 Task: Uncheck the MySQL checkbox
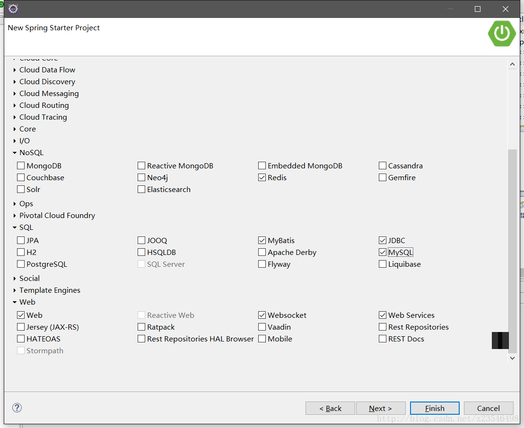point(383,252)
